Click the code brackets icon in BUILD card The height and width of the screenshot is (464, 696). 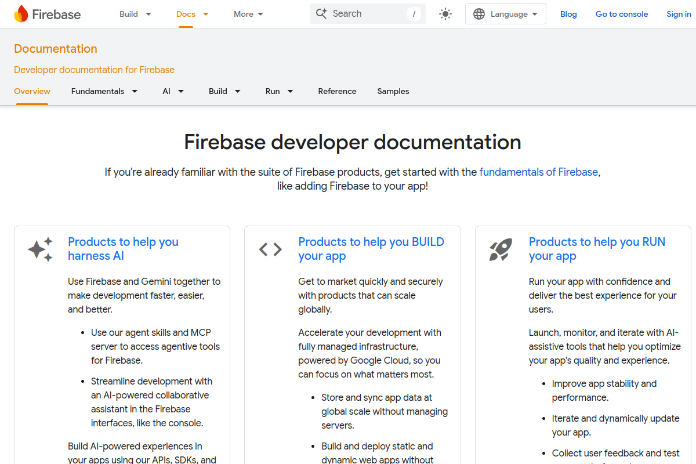click(x=270, y=249)
